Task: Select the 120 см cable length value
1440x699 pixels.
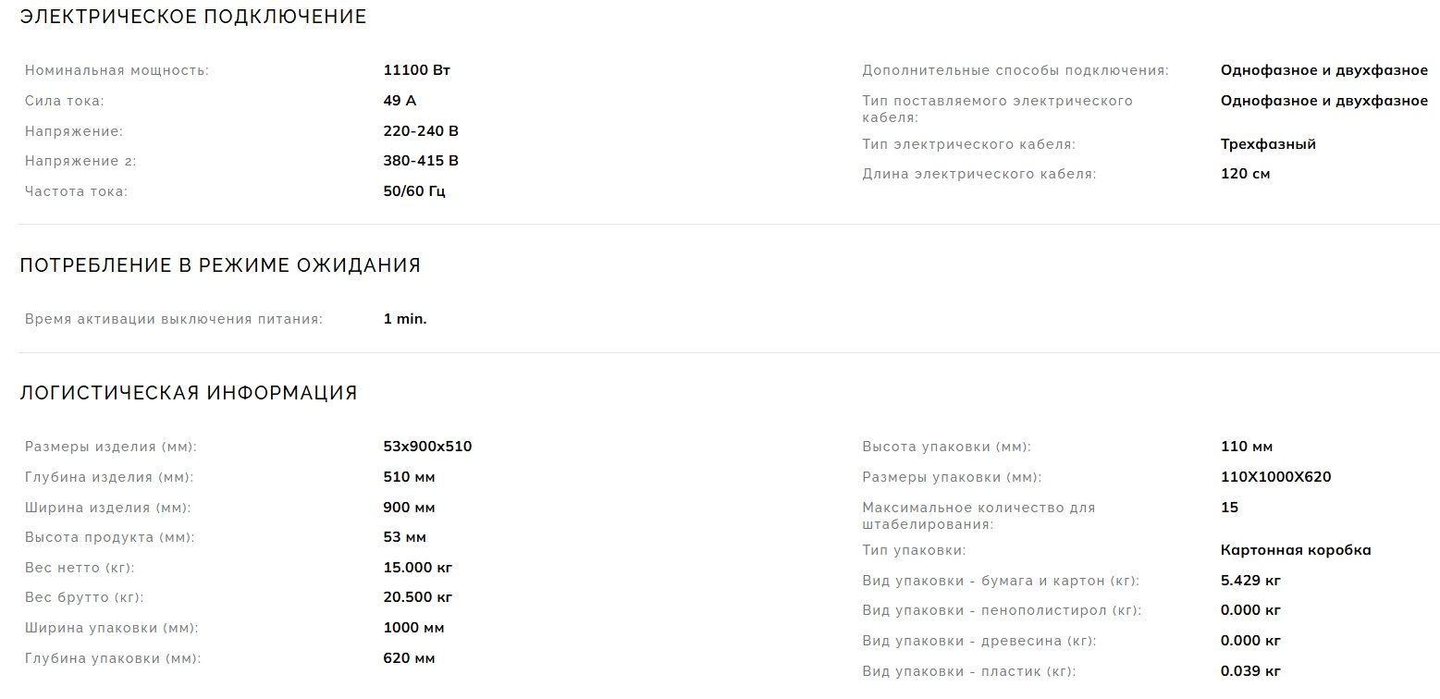Action: pos(1245,174)
